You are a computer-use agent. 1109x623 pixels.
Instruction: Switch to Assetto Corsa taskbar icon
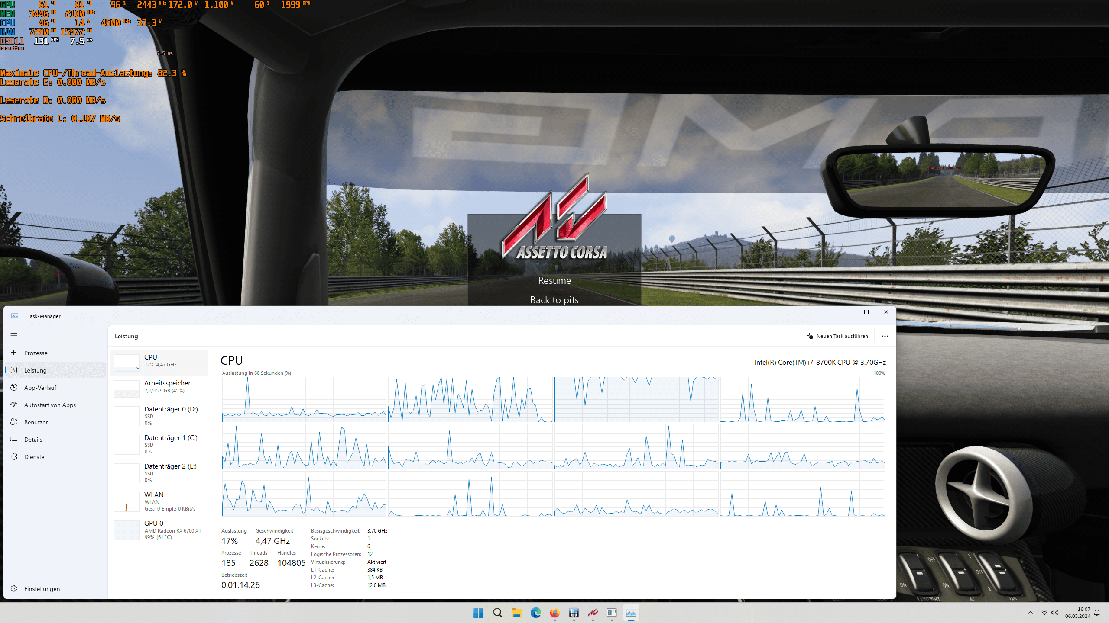593,613
